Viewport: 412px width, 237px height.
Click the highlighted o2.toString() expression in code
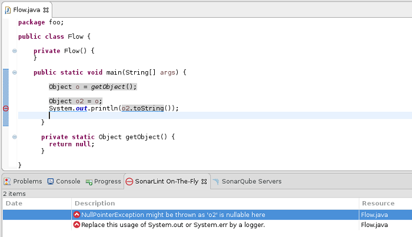pos(147,108)
